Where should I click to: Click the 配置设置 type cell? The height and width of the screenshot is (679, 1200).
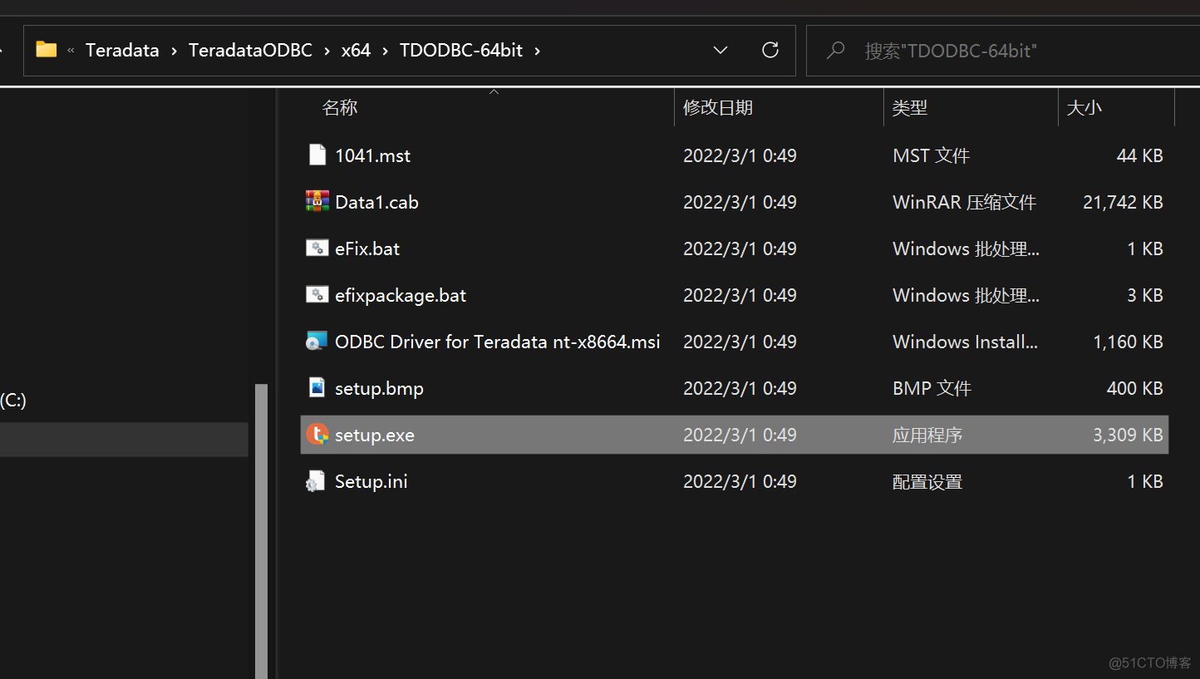click(927, 481)
